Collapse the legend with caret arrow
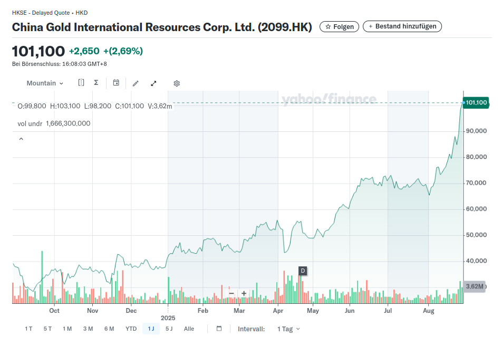 coord(21,139)
